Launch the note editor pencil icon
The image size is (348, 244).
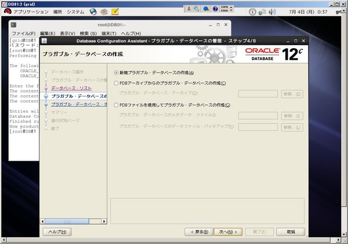click(115, 12)
